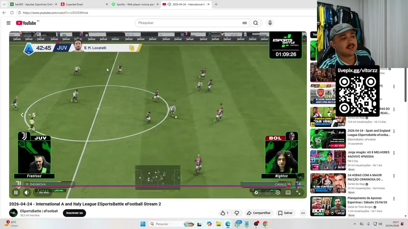Screen dimensions: 408x229
Task: Open more actions three-dot menu under video
Action: click(x=303, y=213)
